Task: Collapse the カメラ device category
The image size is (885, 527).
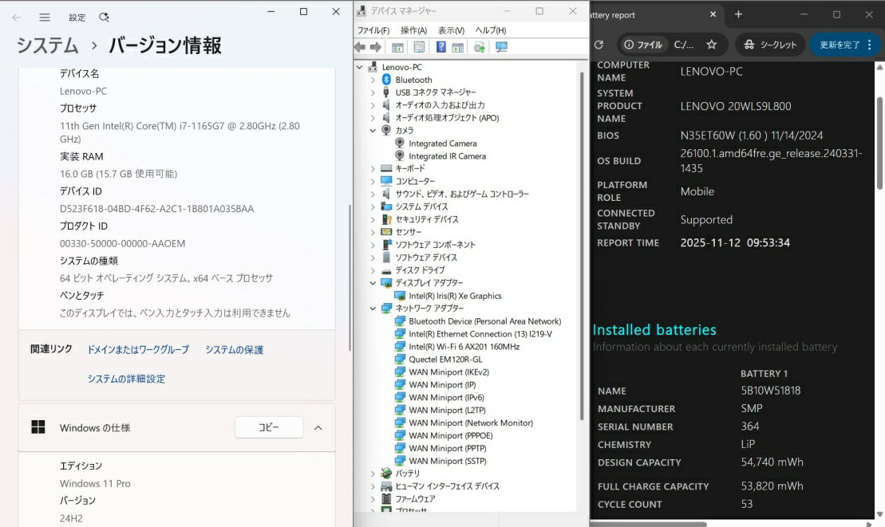Action: click(373, 131)
